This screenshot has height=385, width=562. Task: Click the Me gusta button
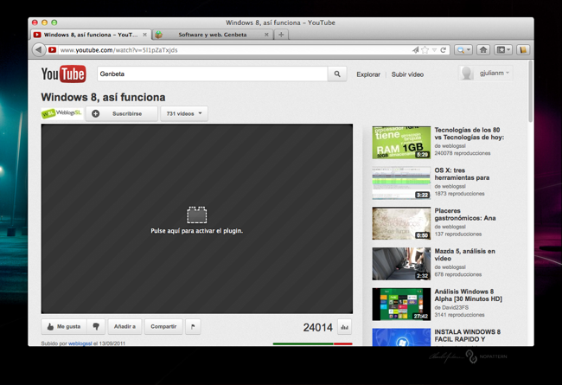pos(64,326)
